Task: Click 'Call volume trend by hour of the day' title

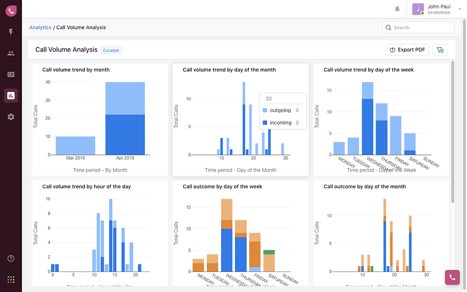Action: [87, 187]
